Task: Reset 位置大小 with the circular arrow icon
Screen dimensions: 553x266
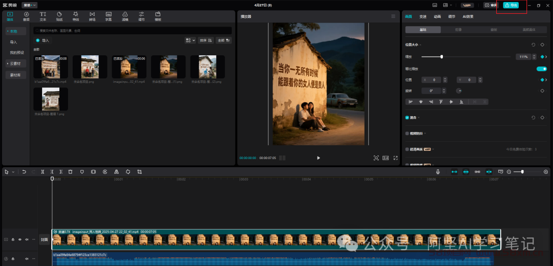Action: pos(533,45)
